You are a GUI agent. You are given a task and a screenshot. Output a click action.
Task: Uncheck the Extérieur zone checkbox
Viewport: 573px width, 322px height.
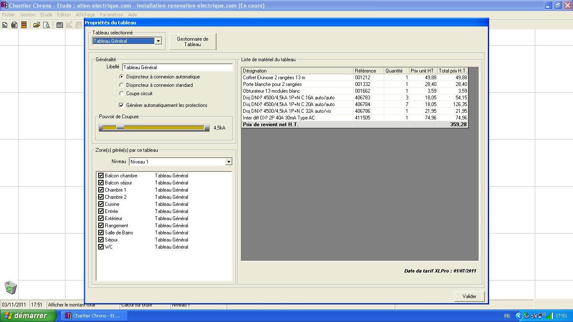[x=101, y=218]
